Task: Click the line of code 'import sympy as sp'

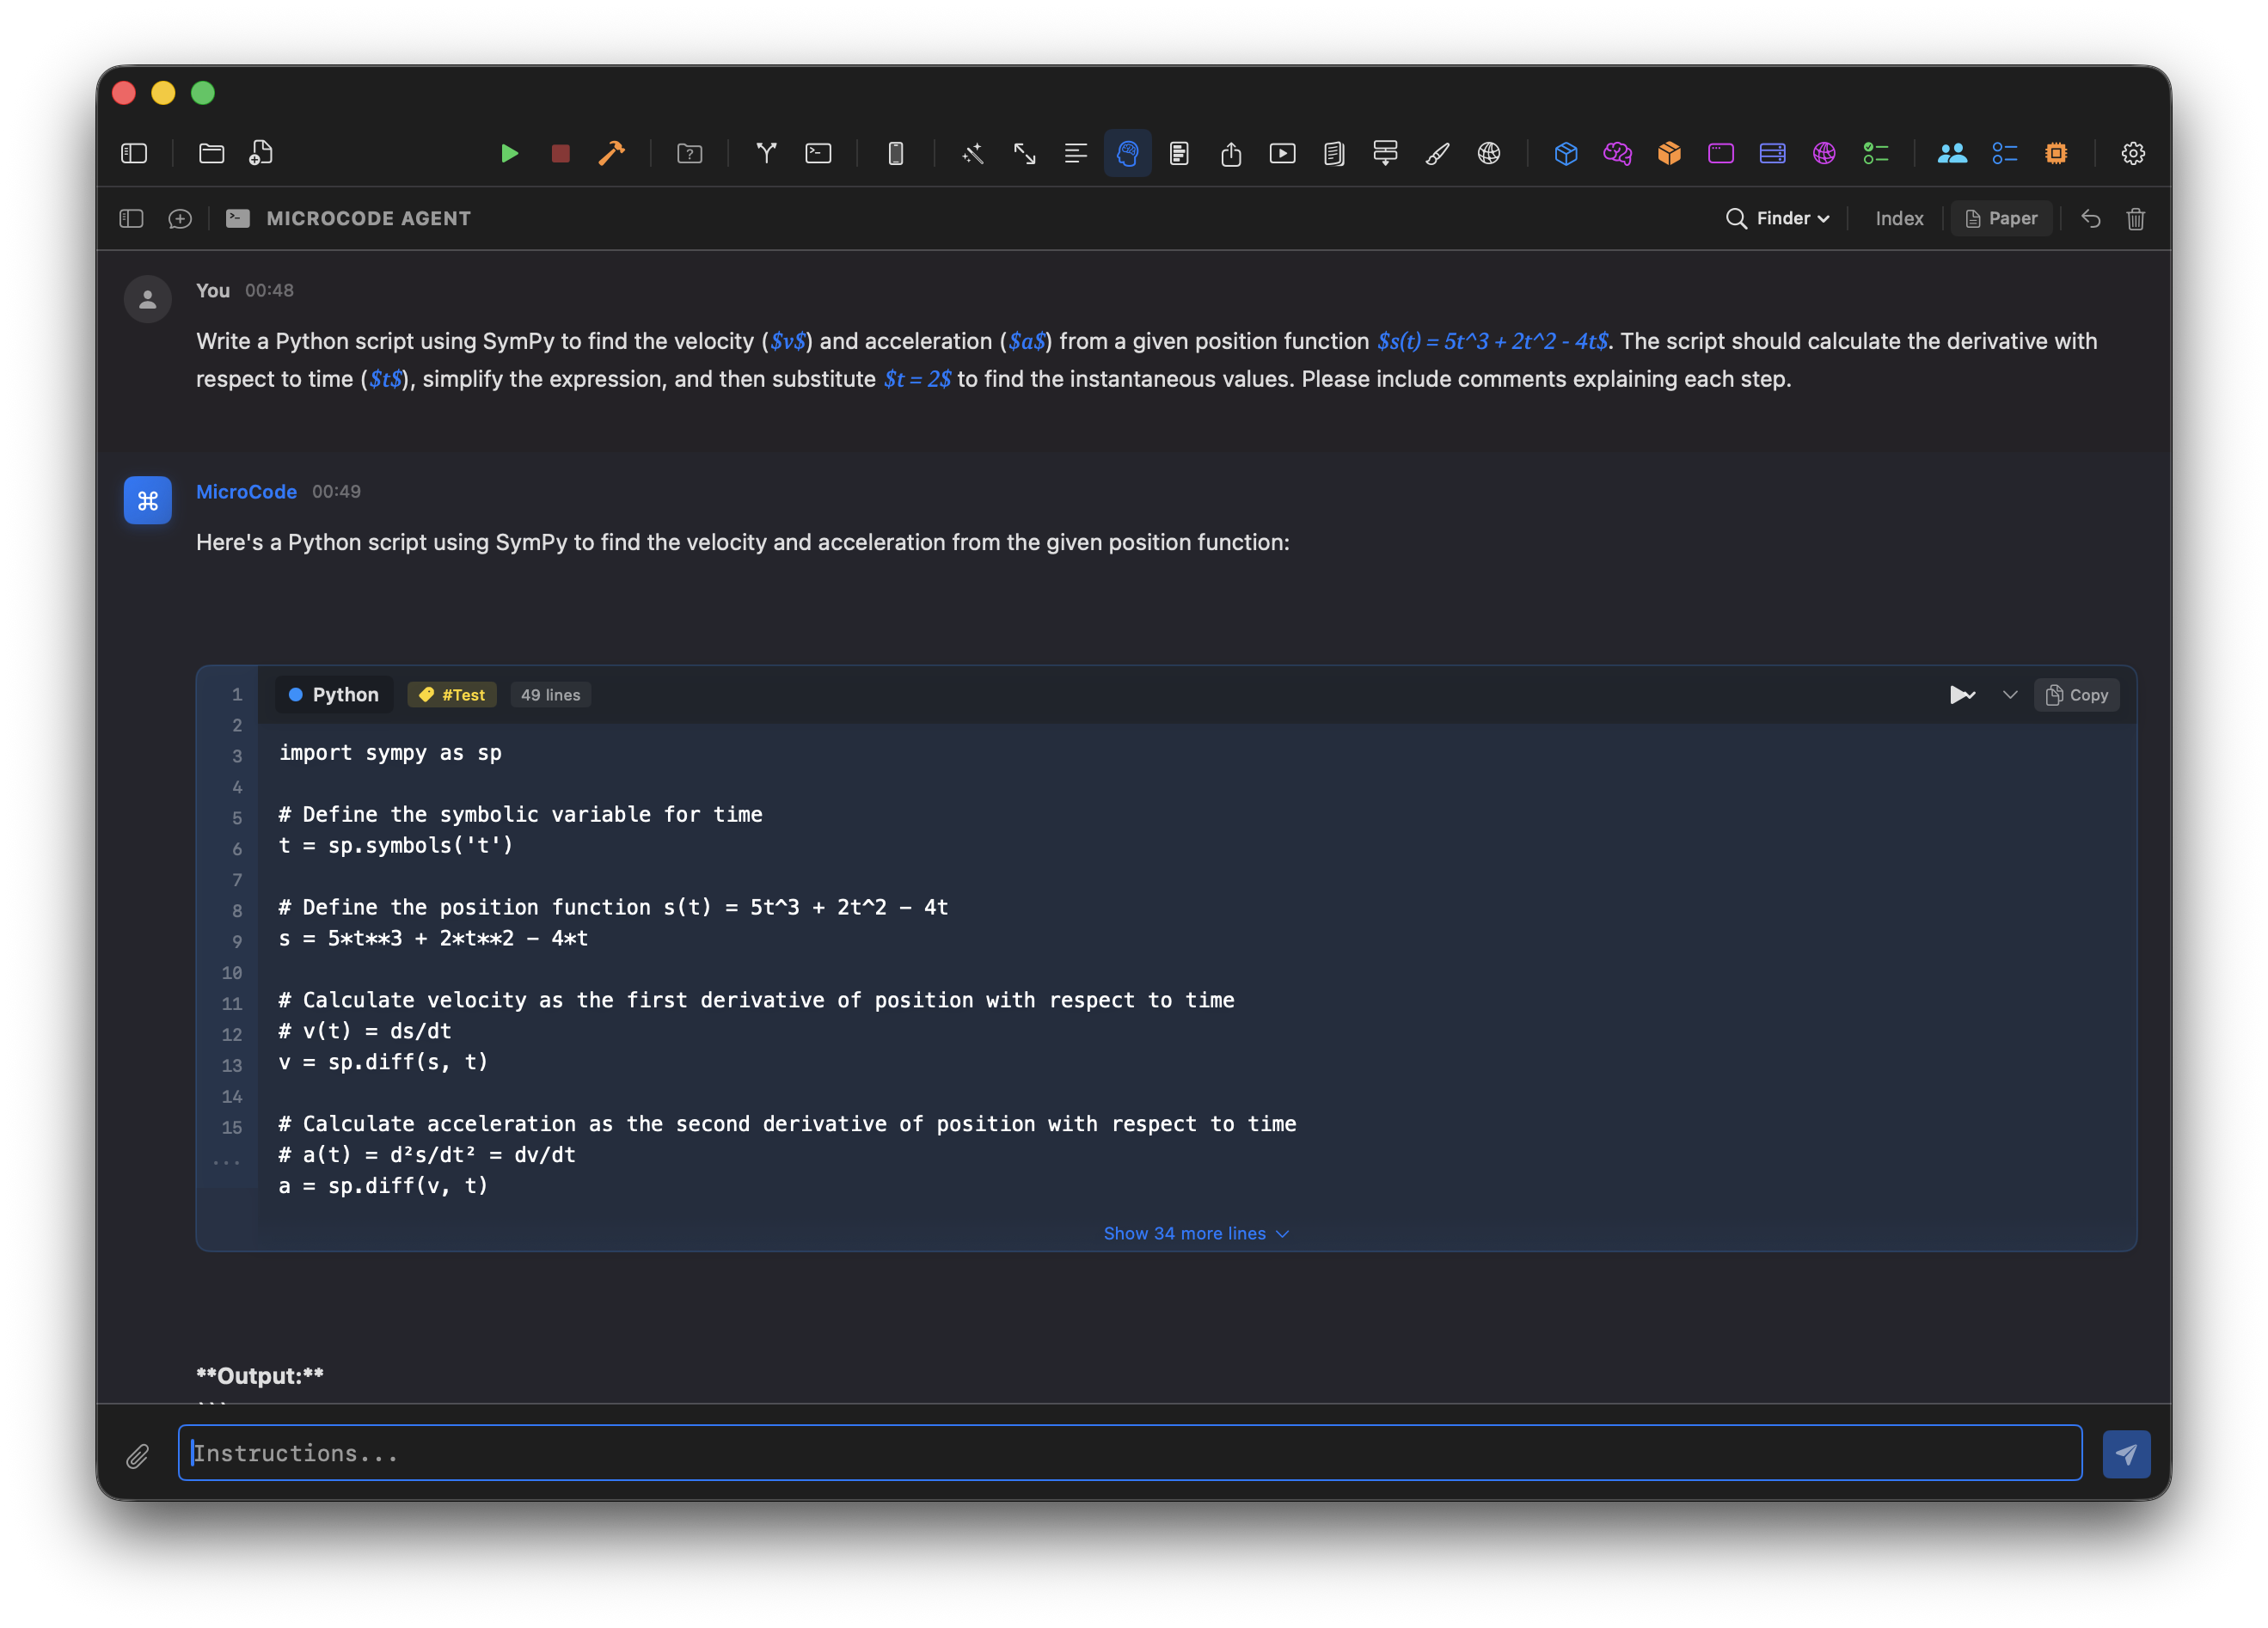Action: point(390,753)
